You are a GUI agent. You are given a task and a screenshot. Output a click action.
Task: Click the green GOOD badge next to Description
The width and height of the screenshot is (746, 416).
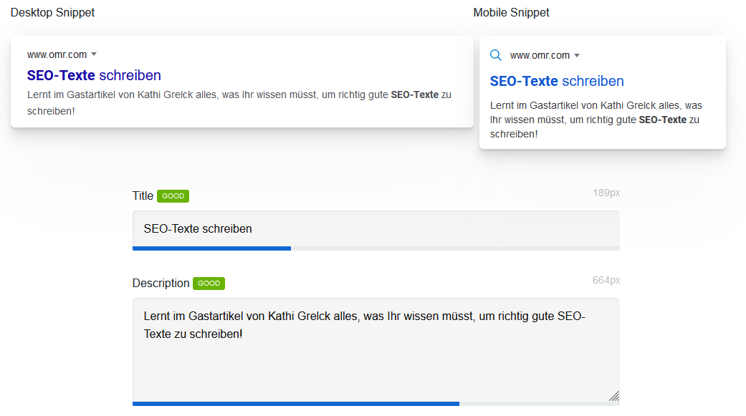click(x=208, y=284)
